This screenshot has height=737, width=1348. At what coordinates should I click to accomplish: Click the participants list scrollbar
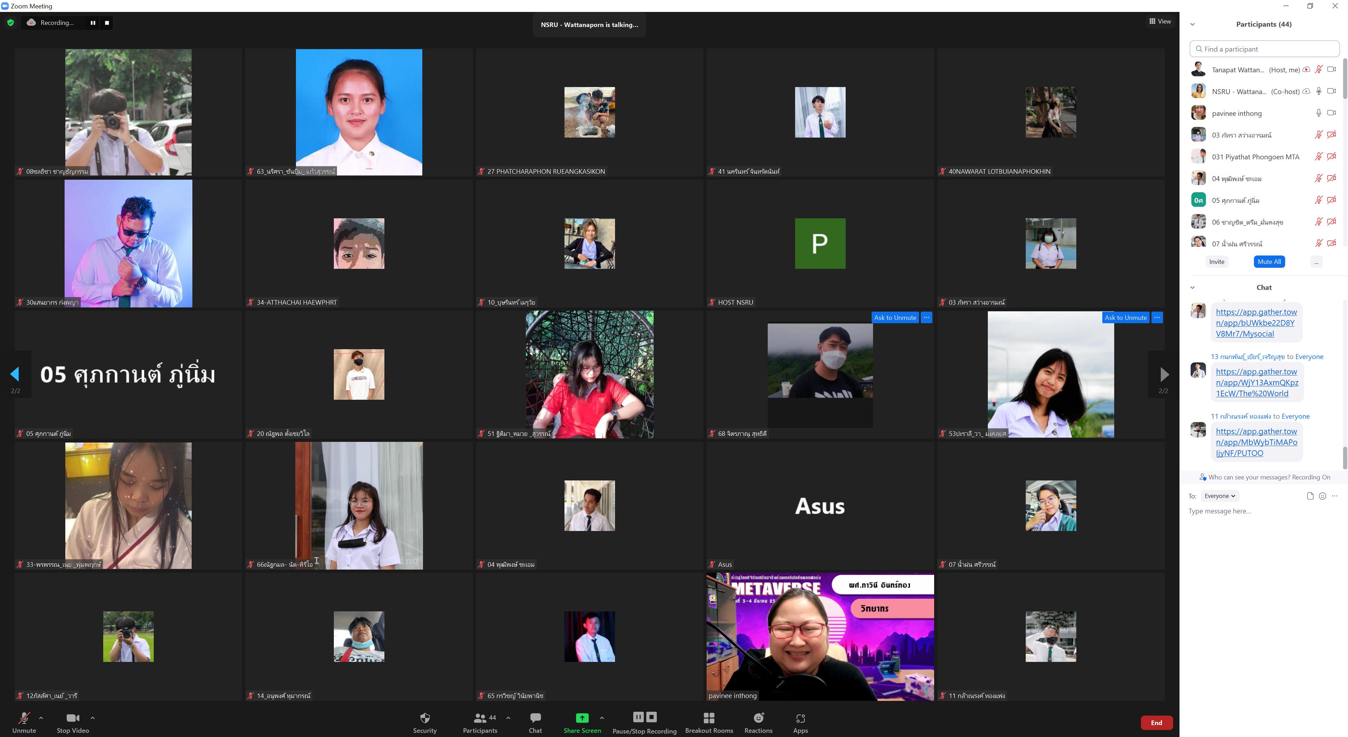coord(1345,79)
